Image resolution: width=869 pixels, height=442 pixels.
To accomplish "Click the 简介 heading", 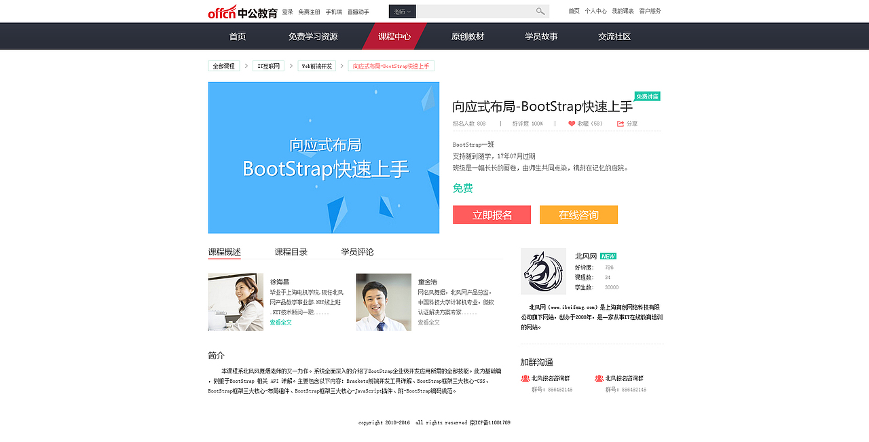I will 216,355.
